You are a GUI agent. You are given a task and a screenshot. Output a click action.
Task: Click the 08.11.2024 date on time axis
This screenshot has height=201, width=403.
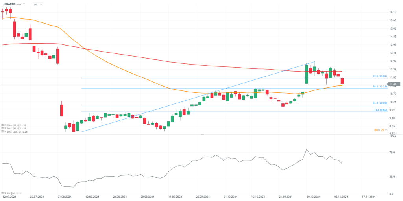click(341, 197)
